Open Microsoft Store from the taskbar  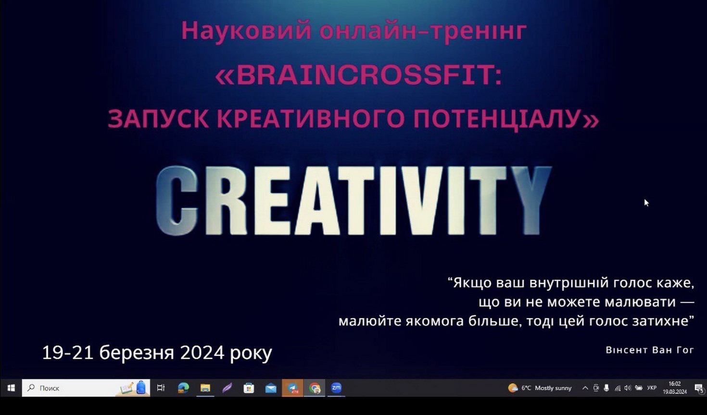(249, 388)
